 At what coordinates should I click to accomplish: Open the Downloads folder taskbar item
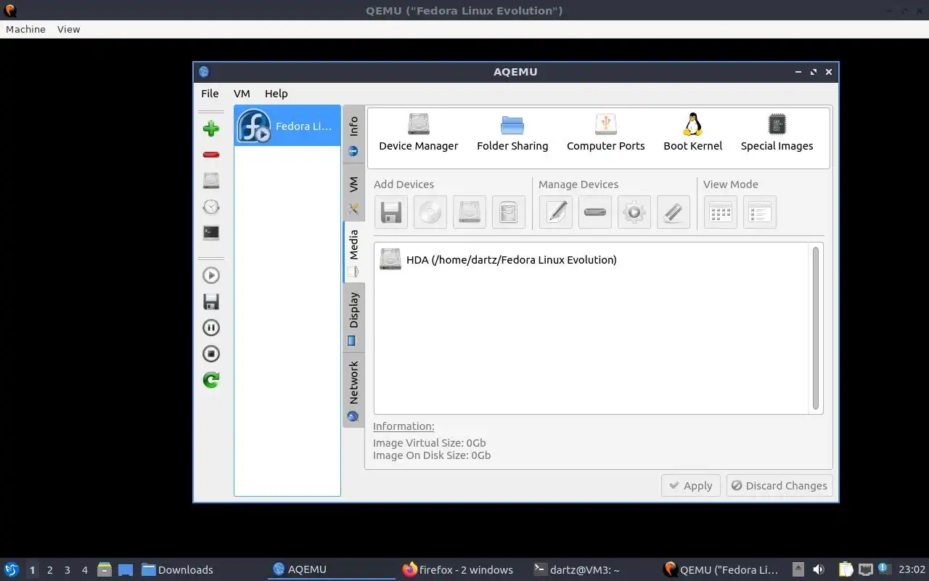point(178,569)
